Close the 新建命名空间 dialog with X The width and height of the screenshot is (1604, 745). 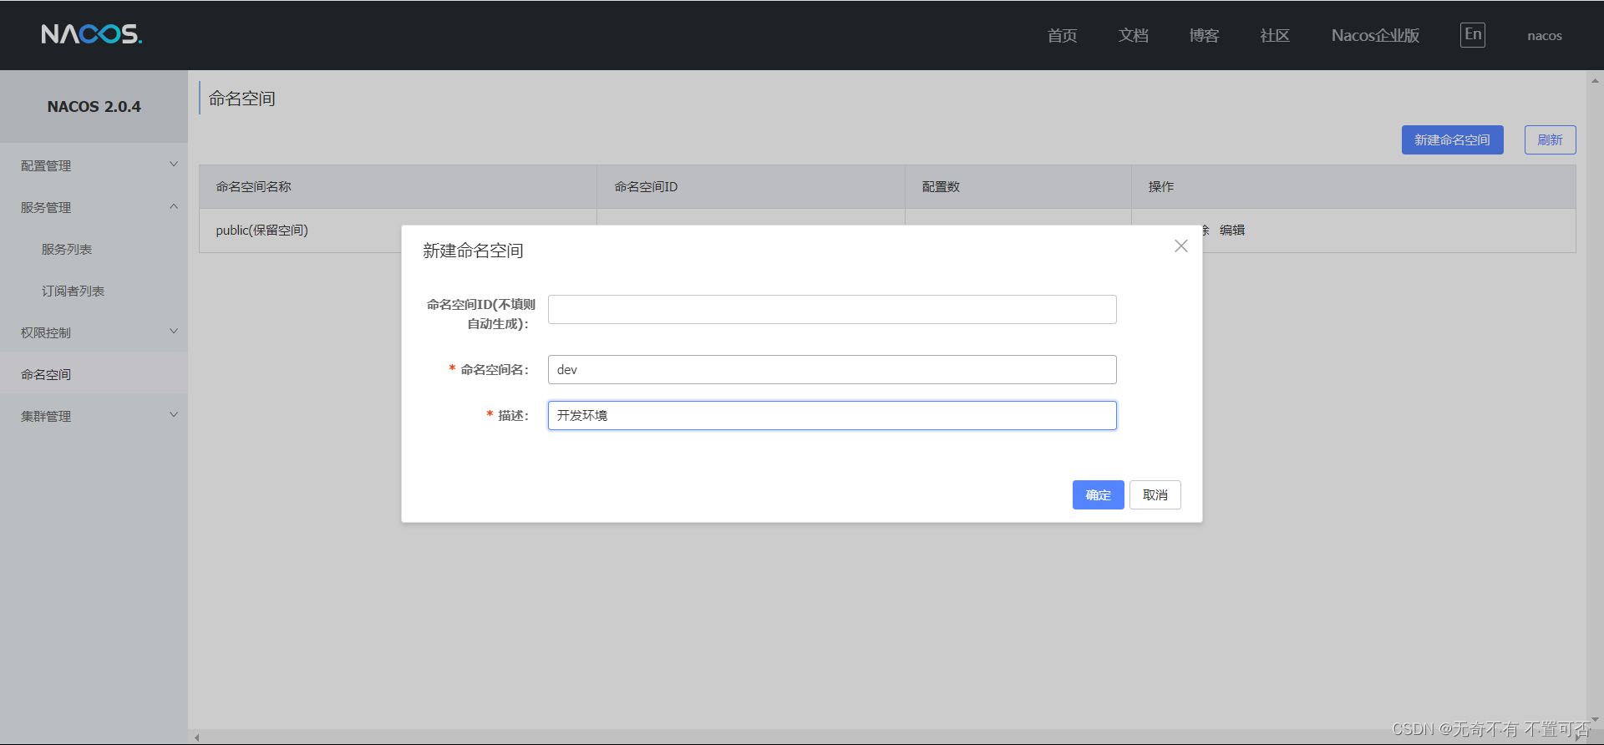tap(1180, 246)
